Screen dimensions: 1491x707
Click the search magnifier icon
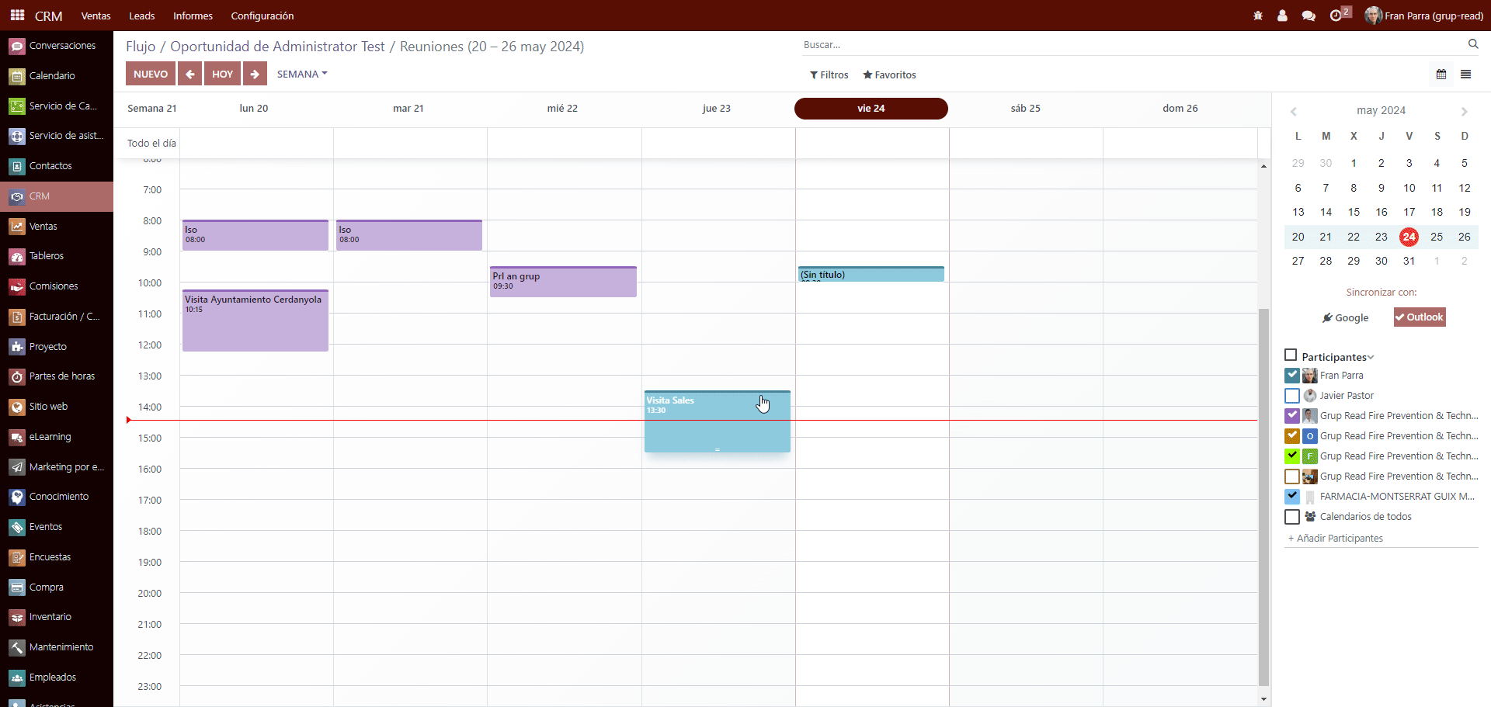(1472, 44)
